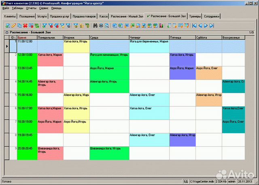
Task: Click the red X delete record icon
Action: point(25,26)
